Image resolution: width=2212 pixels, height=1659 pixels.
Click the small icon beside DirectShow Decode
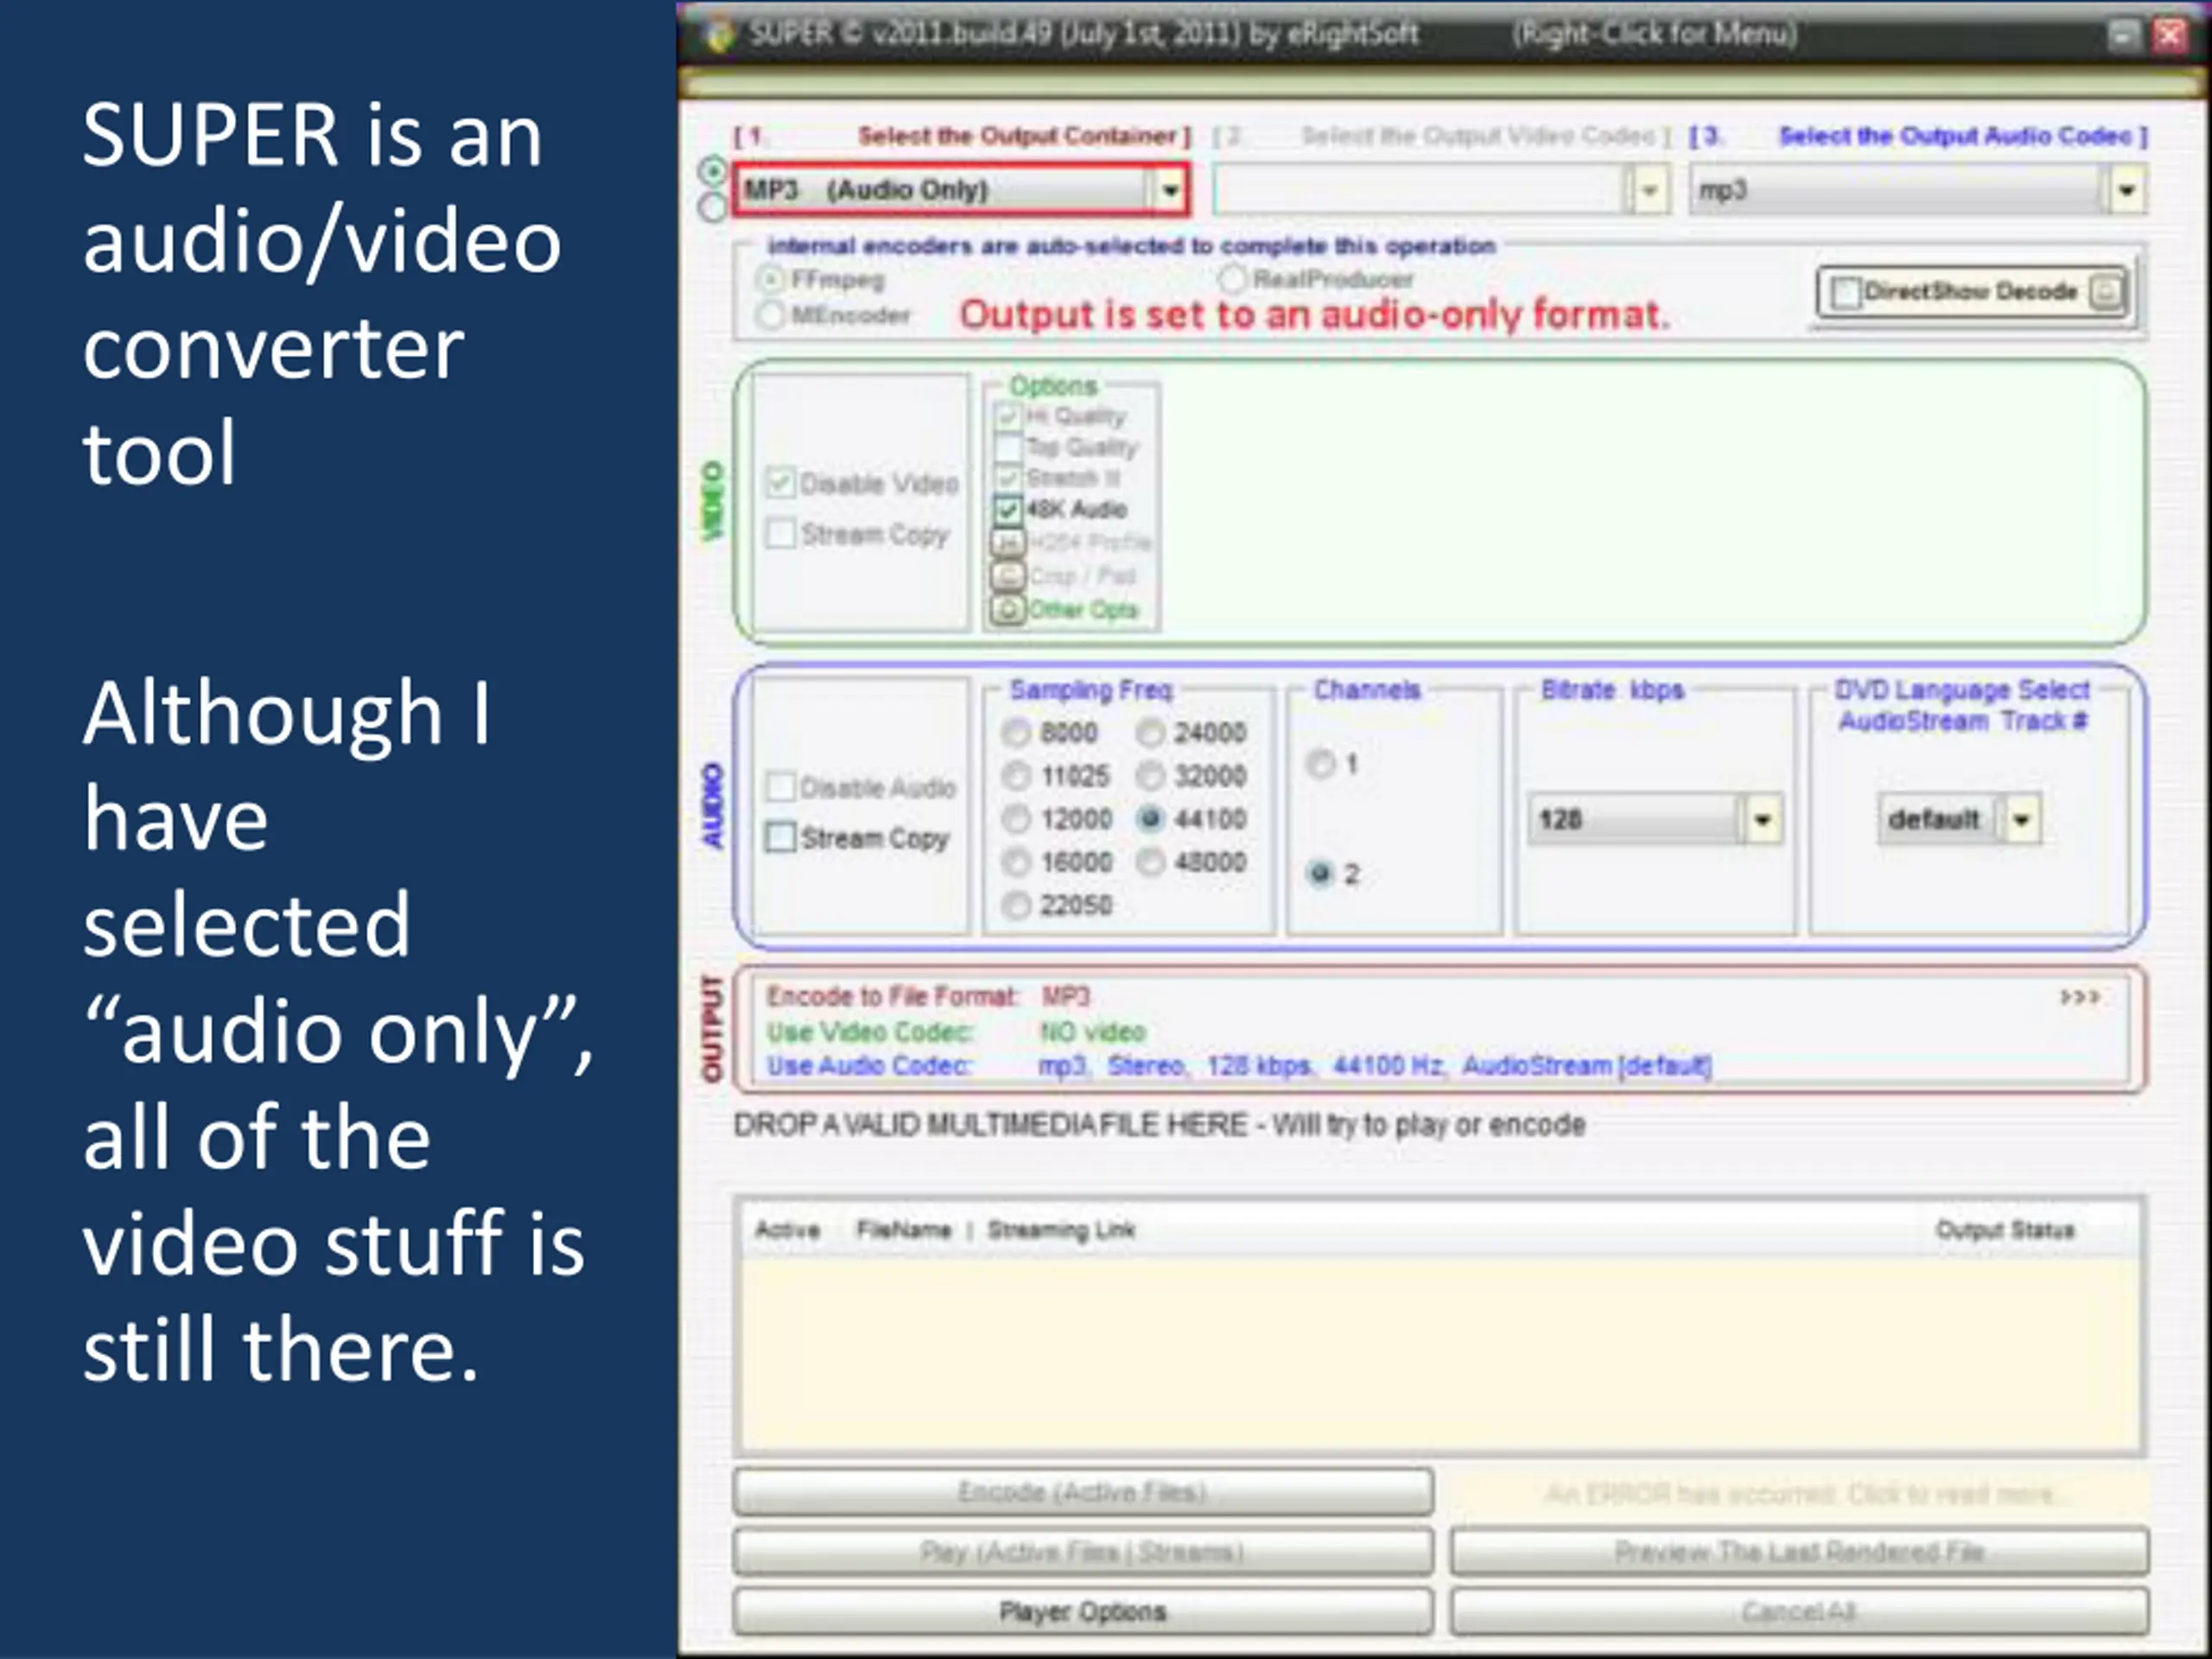point(2107,292)
